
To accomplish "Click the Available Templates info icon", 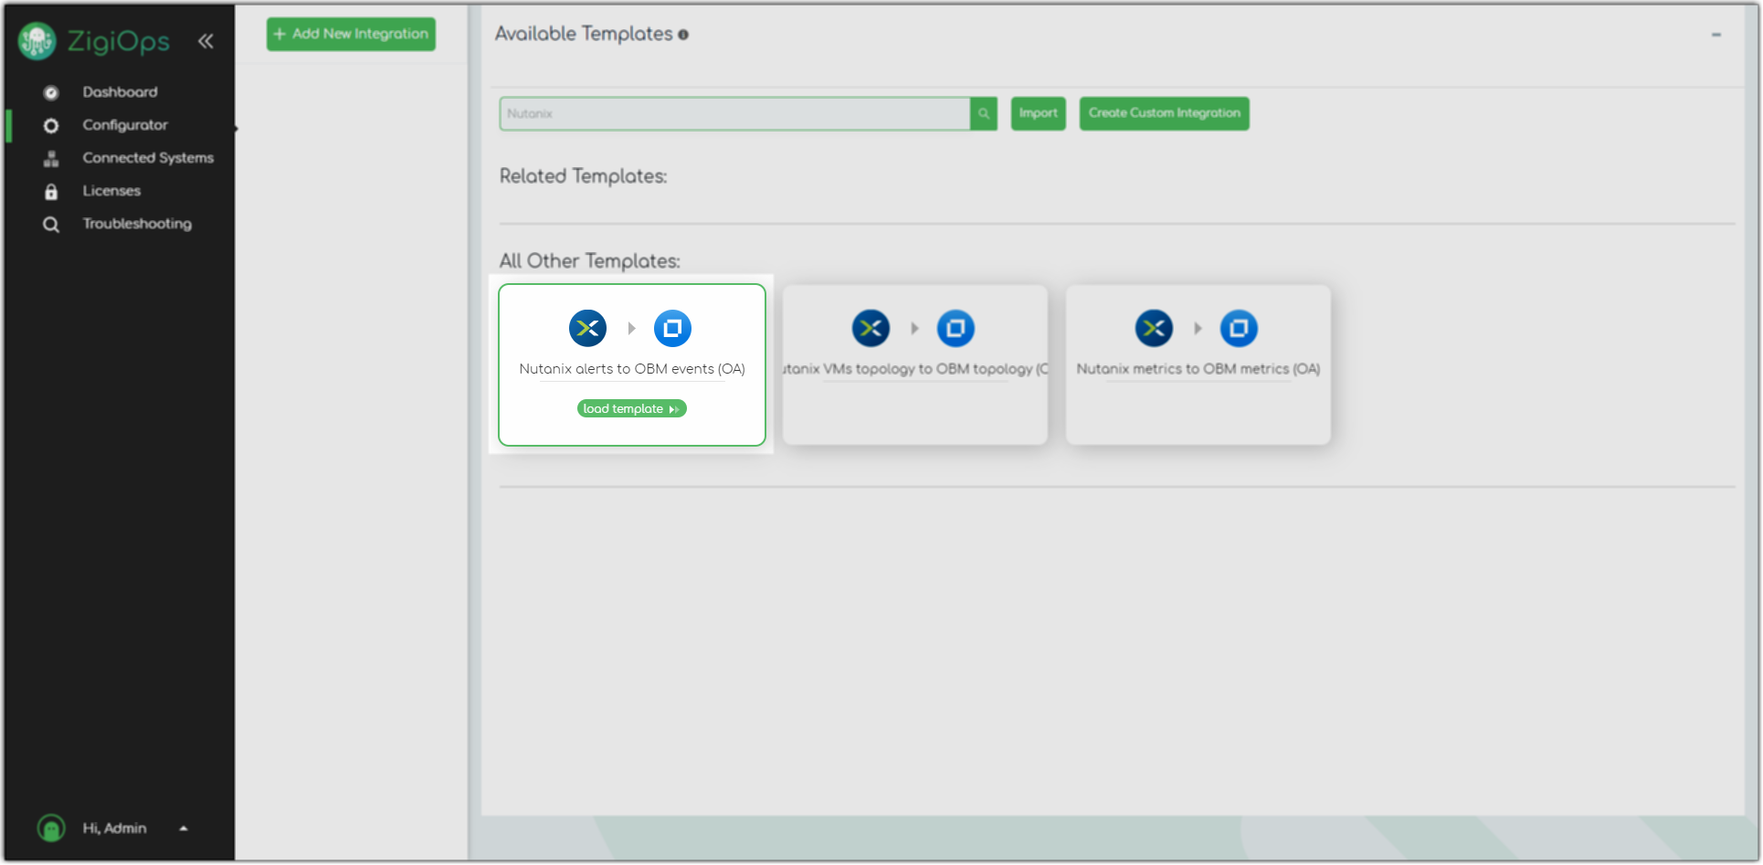I will tap(683, 35).
